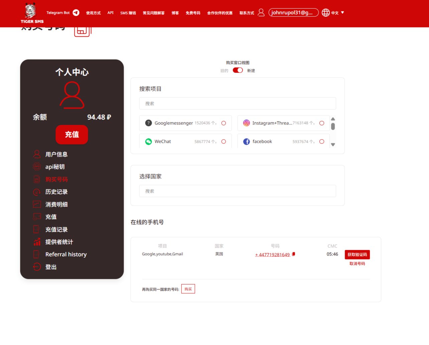This screenshot has width=429, height=345.
Task: Click the Instagram+Threads count 7163148
Action: click(304, 123)
